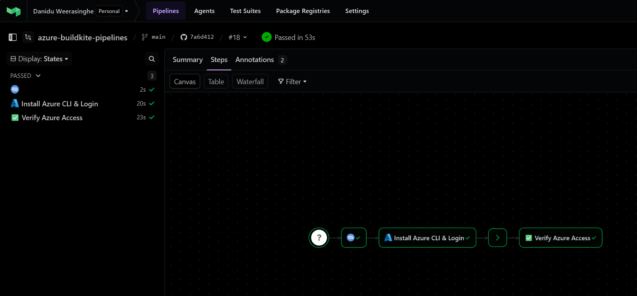Click the main branch link

(x=159, y=37)
